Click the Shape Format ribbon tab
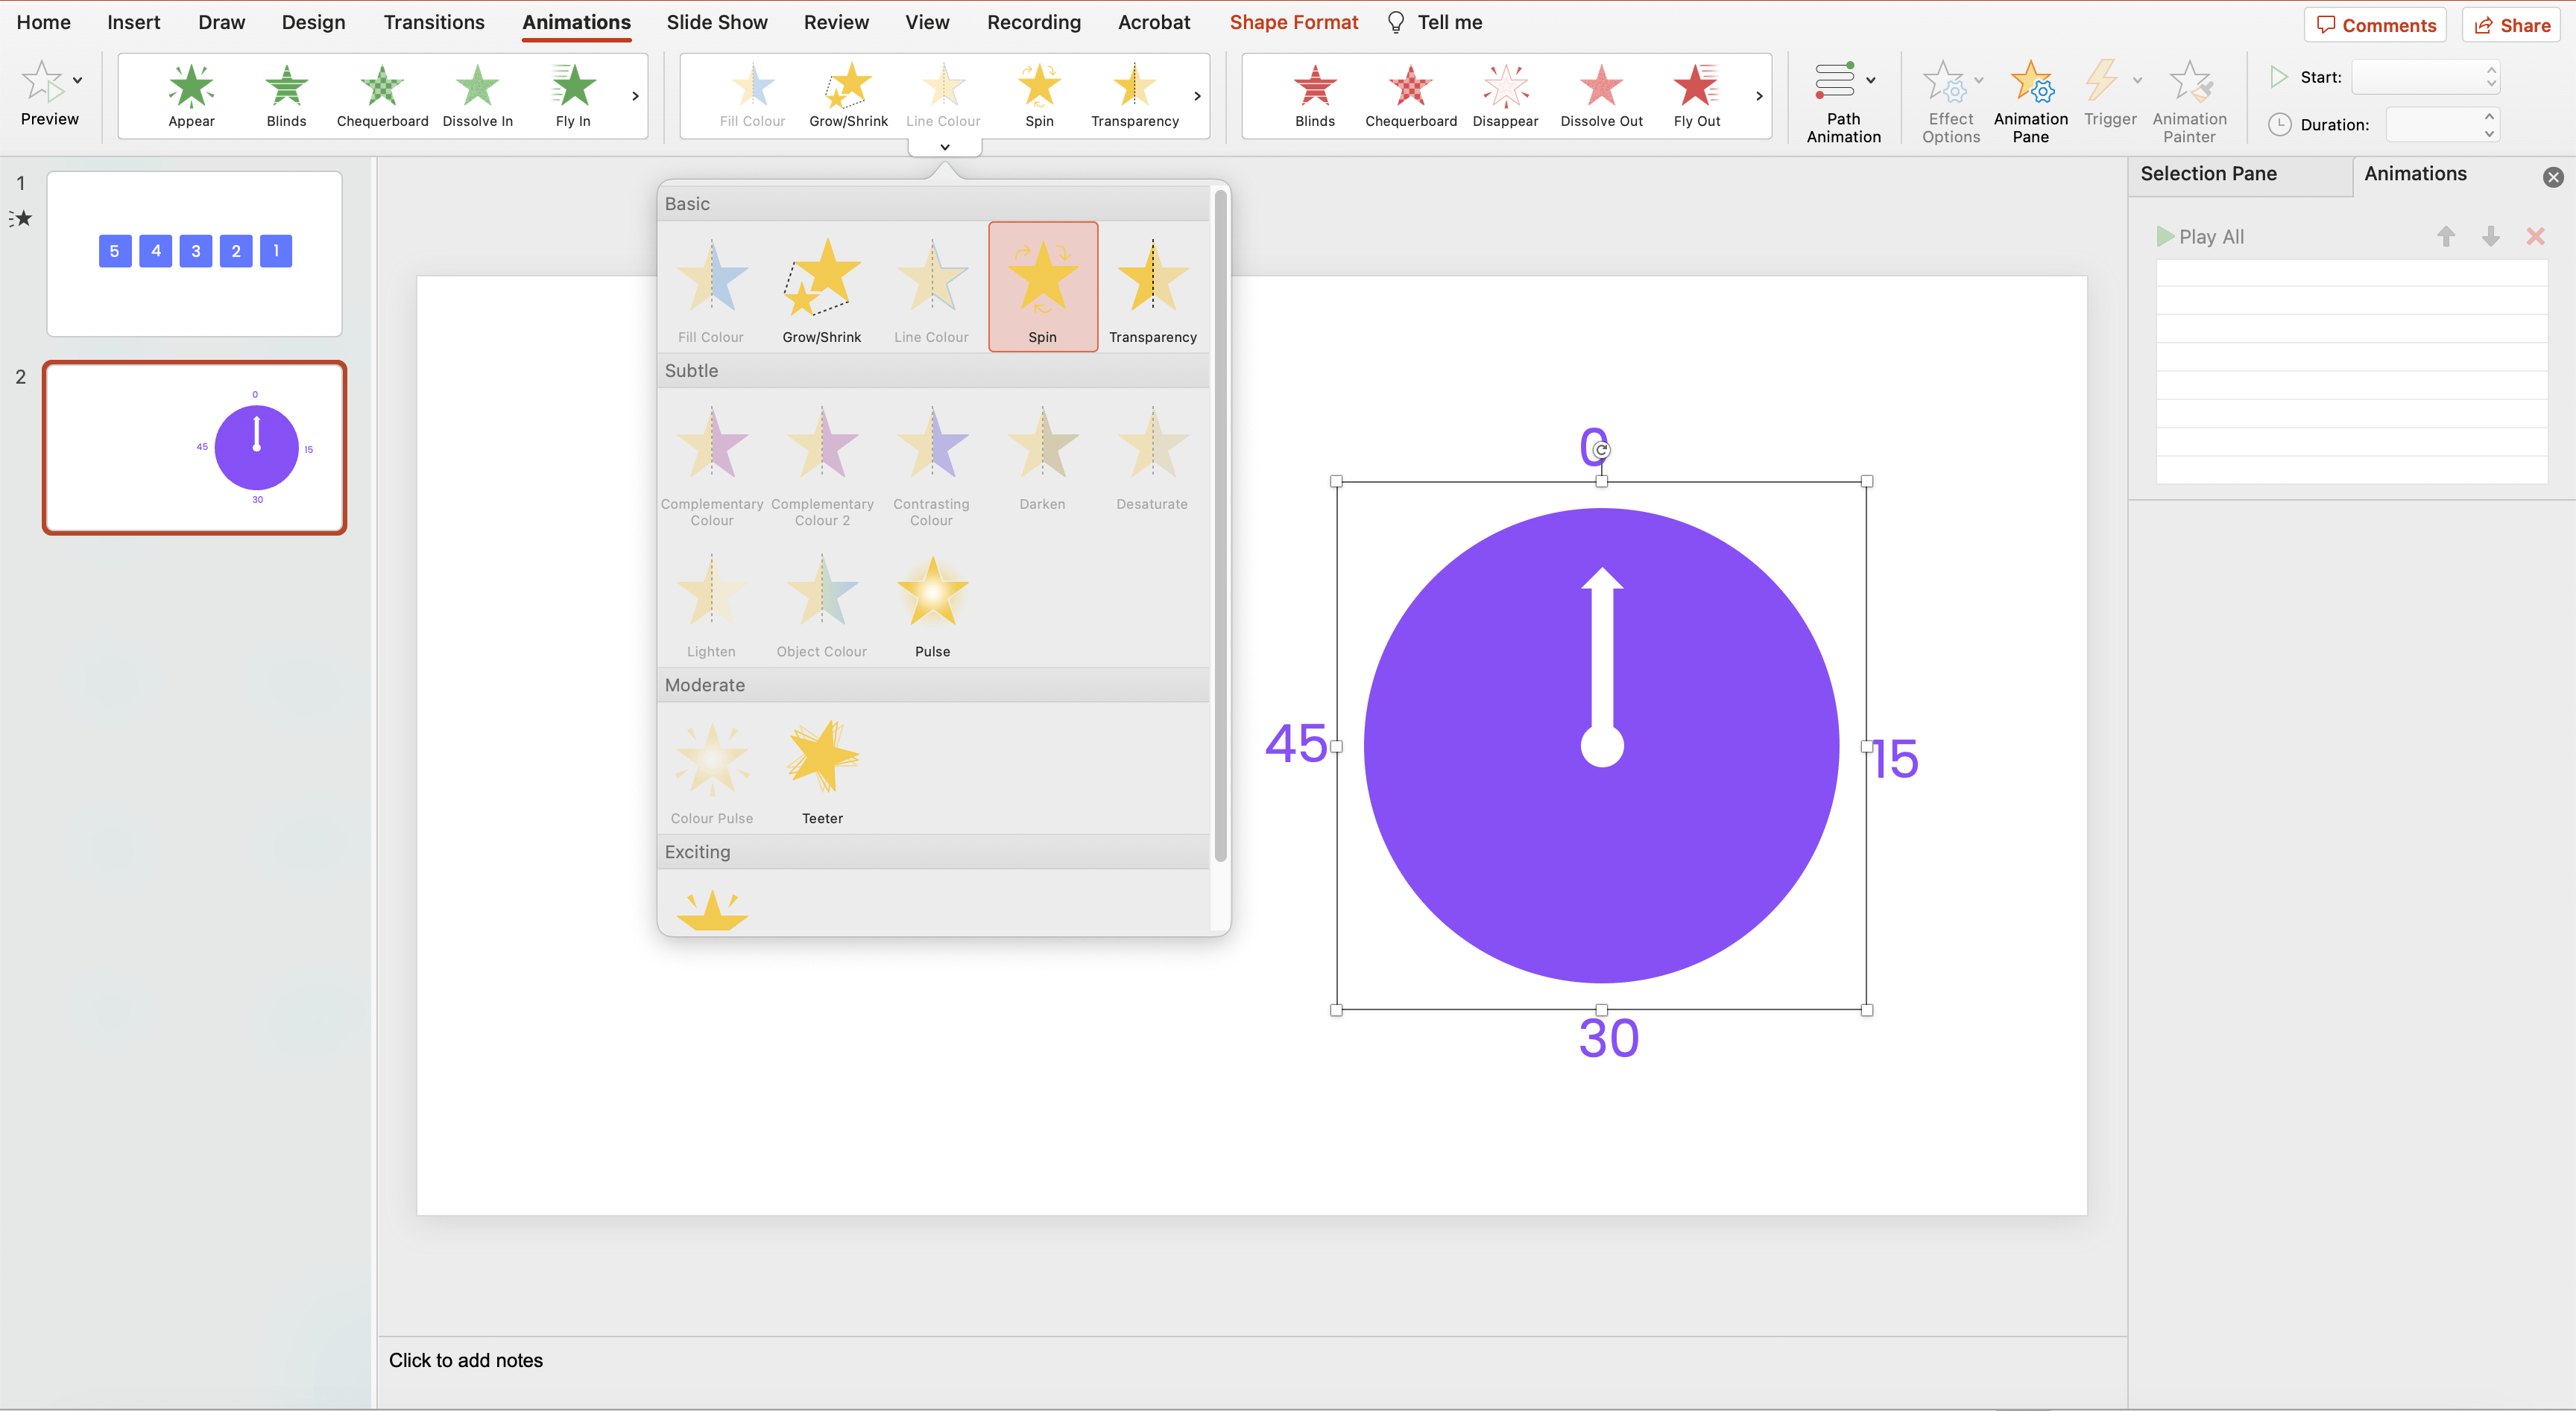Screen dimensions: 2576x1411 tap(1293, 21)
